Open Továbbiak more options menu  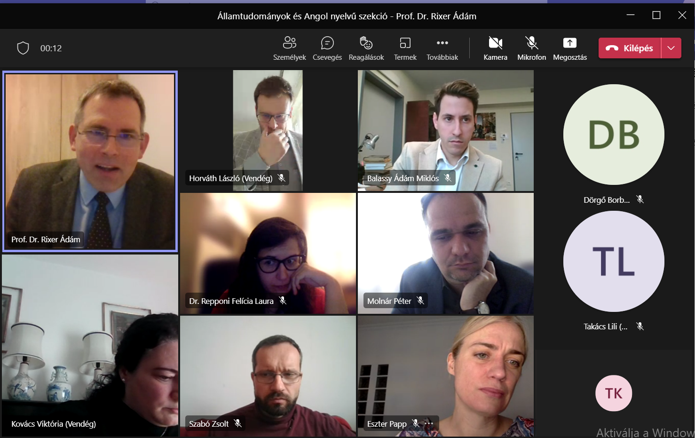click(x=442, y=48)
